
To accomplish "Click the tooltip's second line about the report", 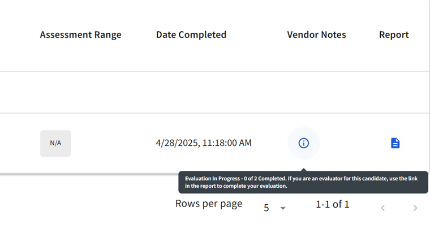I will click(x=236, y=186).
